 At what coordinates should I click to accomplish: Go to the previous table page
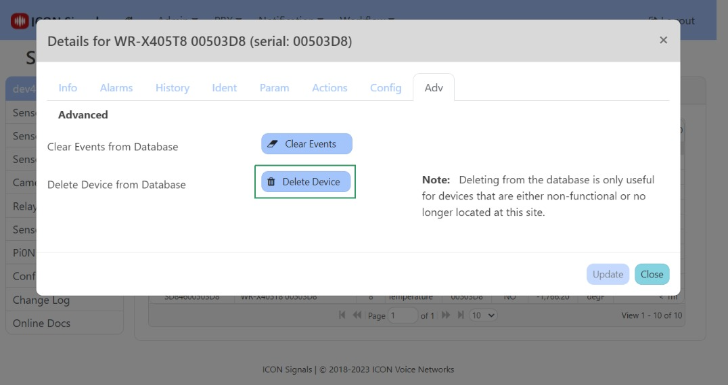pos(357,315)
